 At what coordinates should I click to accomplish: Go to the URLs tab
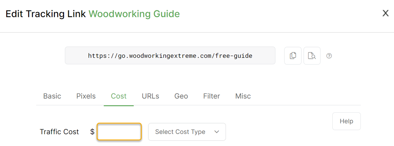pos(150,96)
